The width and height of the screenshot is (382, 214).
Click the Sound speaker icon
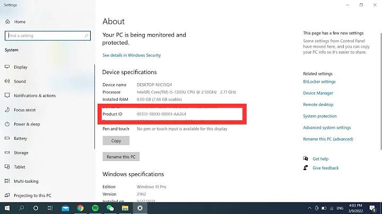point(7,81)
